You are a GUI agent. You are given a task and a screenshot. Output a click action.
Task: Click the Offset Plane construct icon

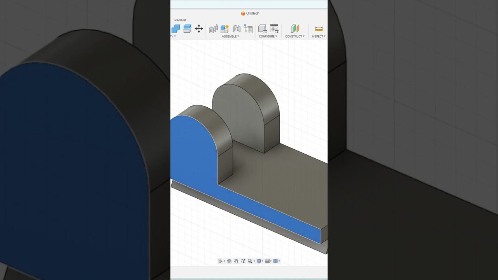[295, 28]
